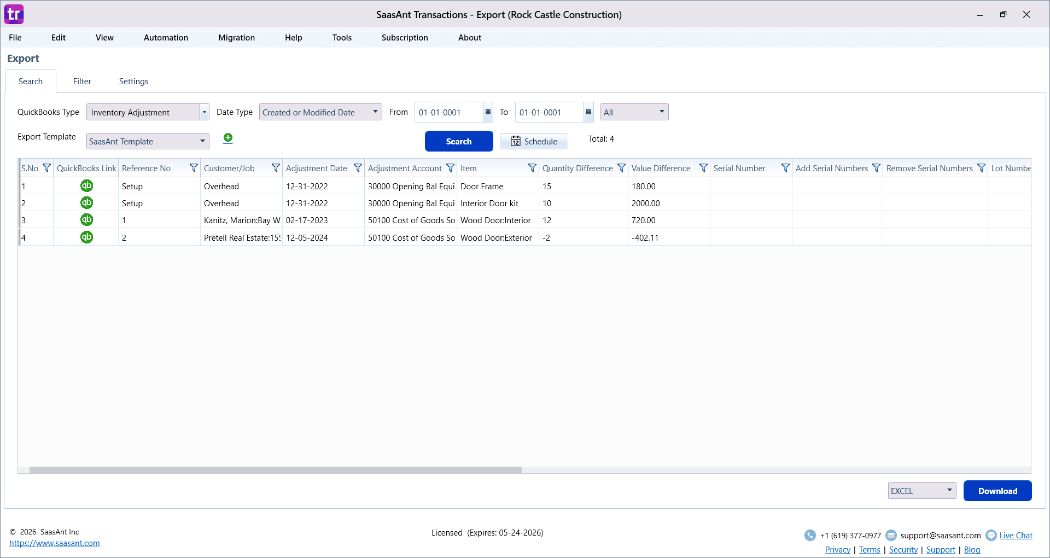
Task: Open the From date calendar picker
Action: (x=488, y=112)
